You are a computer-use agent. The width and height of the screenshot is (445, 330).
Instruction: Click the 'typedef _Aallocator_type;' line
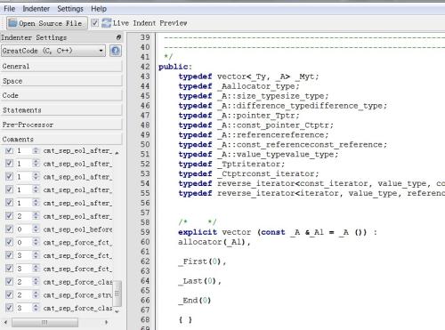pos(239,86)
